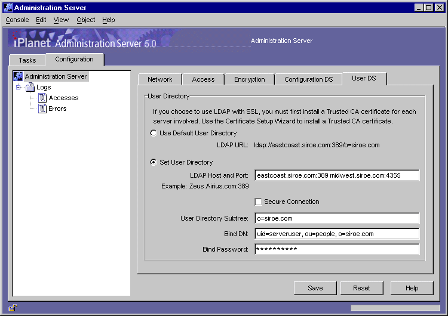Open the Encryption tab

[x=250, y=79]
